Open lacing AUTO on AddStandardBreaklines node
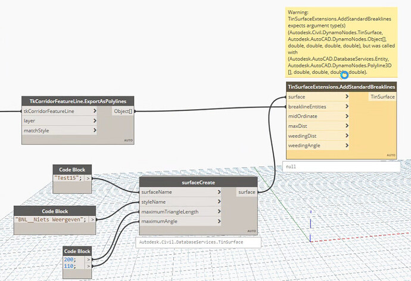 (391, 155)
